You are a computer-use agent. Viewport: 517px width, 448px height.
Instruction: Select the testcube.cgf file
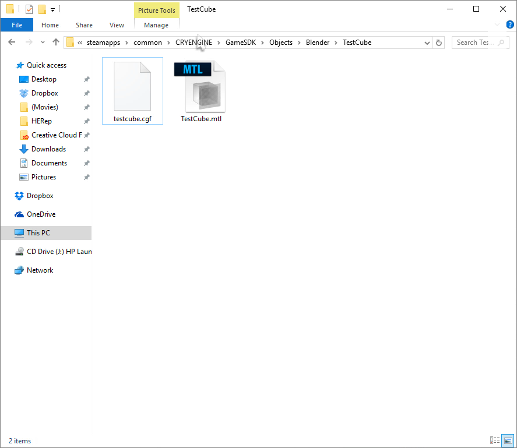pyautogui.click(x=132, y=91)
